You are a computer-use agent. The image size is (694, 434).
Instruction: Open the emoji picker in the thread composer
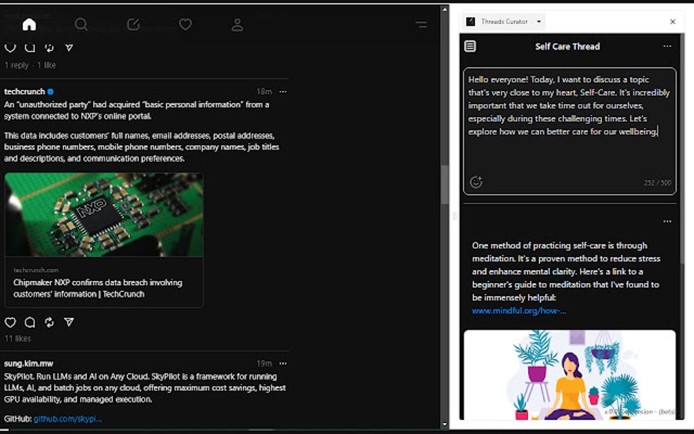coord(476,181)
